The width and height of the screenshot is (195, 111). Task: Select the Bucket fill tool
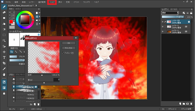point(4,24)
